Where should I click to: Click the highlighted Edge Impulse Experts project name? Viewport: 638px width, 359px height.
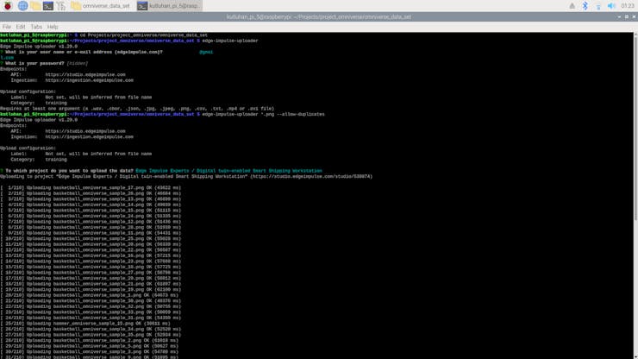[x=228, y=171]
